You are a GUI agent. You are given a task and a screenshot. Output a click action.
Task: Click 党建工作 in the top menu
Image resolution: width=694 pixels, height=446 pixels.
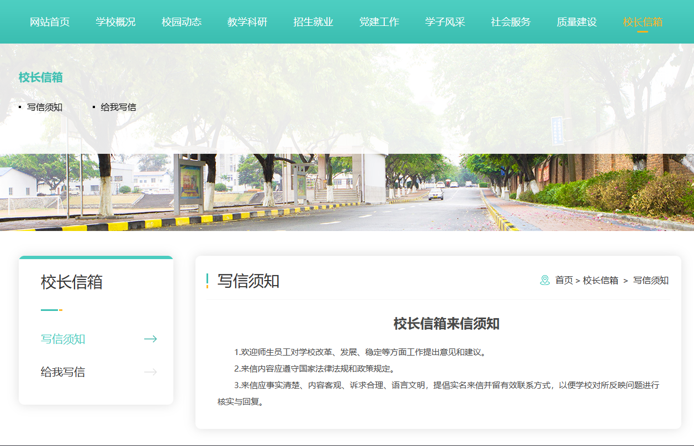(x=379, y=22)
